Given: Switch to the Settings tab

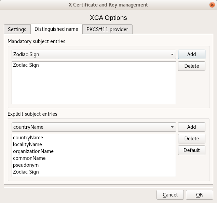Looking at the screenshot, I should click(17, 29).
